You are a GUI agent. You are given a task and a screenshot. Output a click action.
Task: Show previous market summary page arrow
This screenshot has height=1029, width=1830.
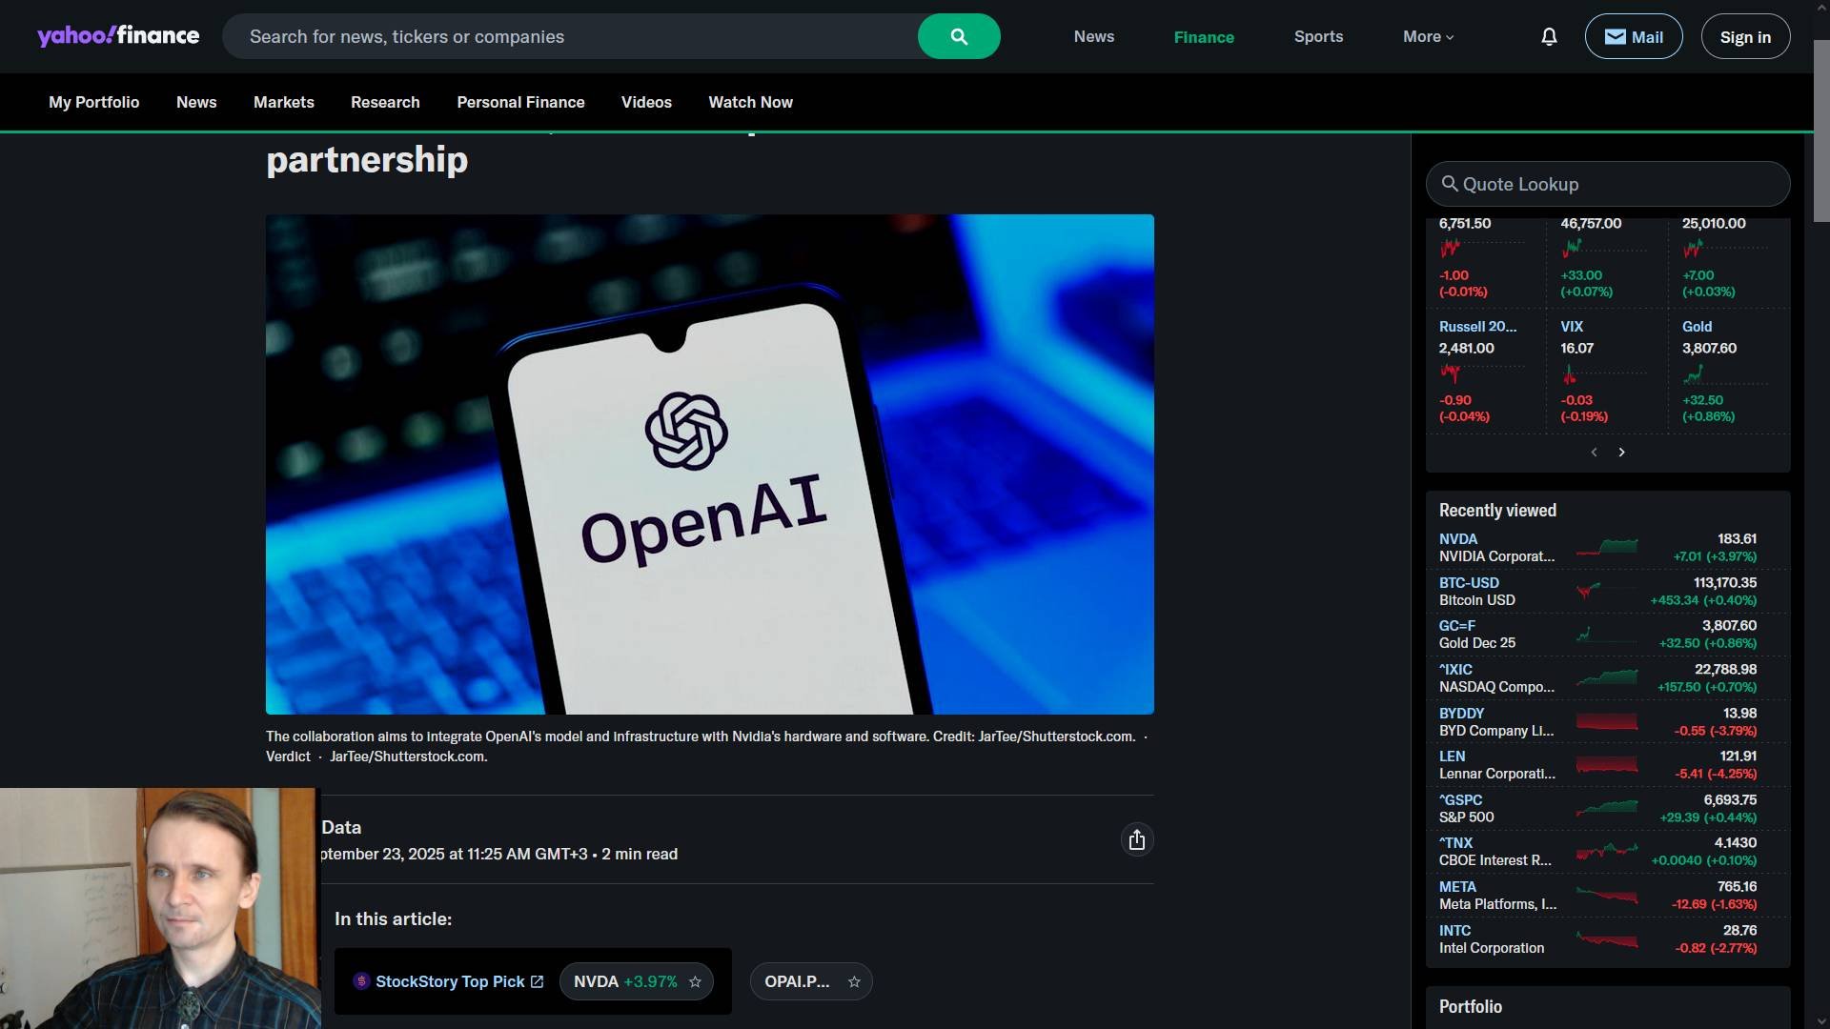pos(1594,453)
